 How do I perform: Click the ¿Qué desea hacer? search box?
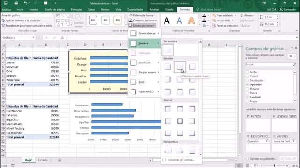209,9
